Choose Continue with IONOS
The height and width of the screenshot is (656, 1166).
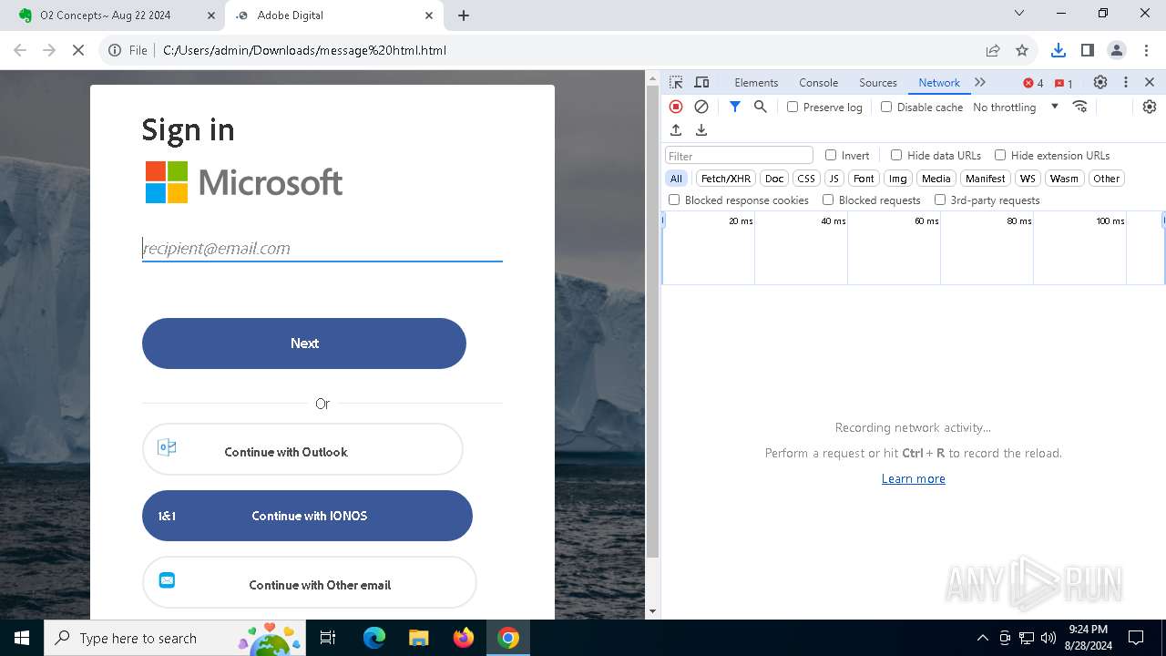click(x=307, y=516)
